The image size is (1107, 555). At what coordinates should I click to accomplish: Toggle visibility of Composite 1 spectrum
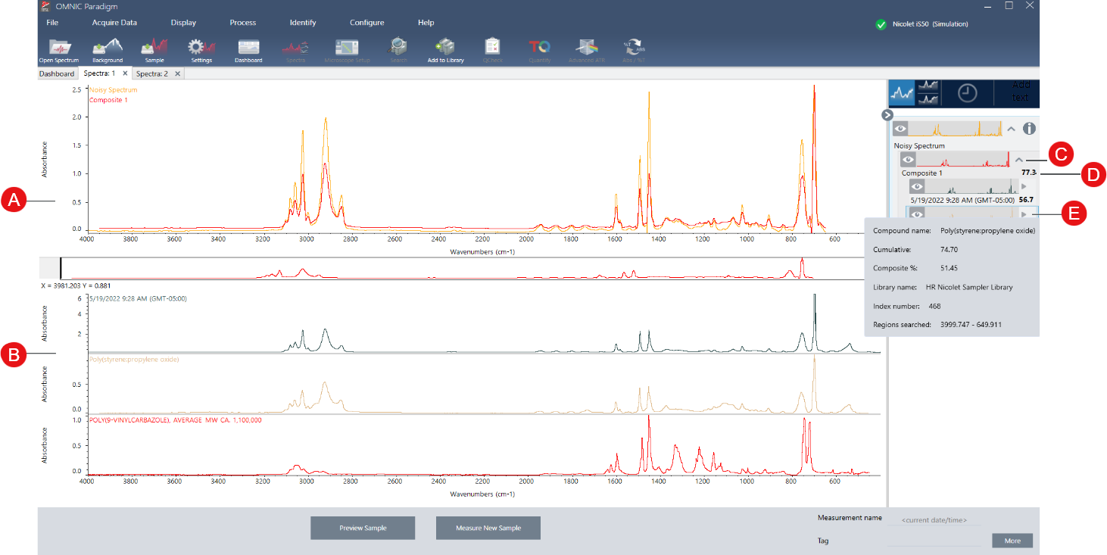click(908, 160)
